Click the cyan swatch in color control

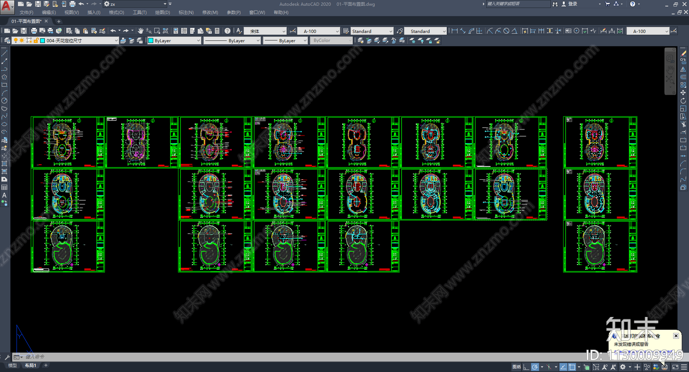tap(151, 40)
